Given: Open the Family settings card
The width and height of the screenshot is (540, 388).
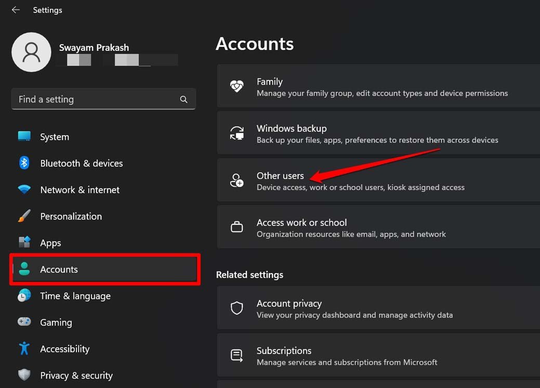Looking at the screenshot, I should (x=378, y=87).
